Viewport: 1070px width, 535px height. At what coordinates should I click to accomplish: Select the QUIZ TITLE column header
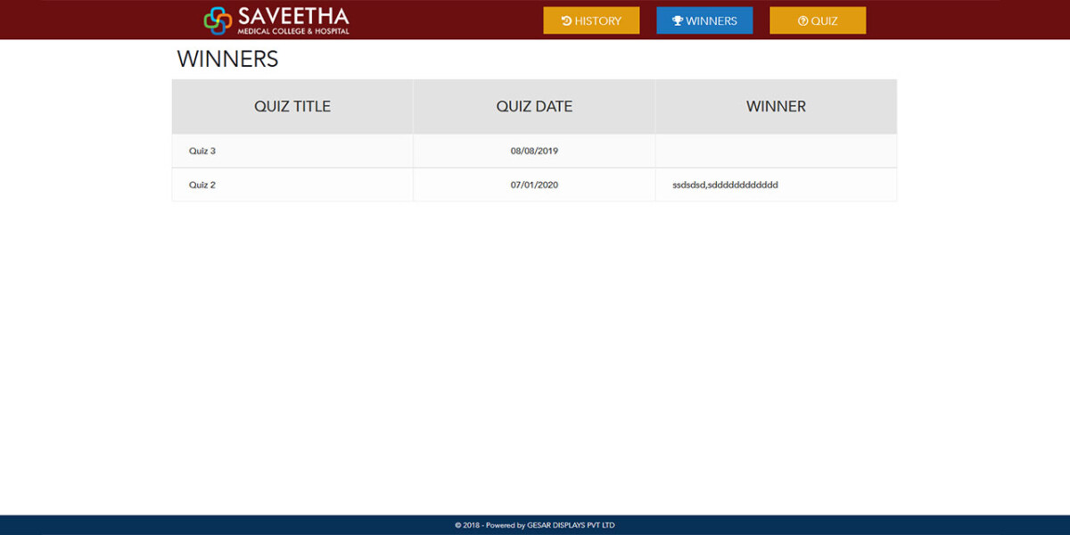[x=292, y=106]
